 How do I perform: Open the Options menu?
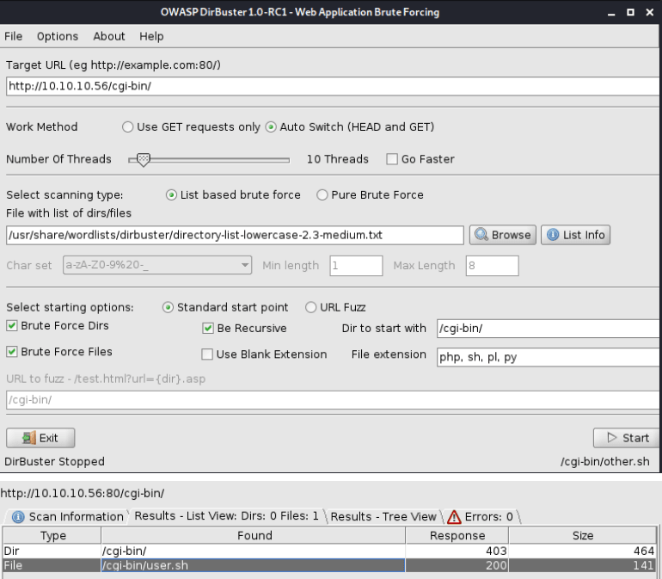coord(58,36)
